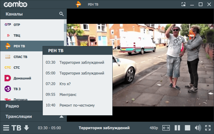Viewport: 214px width, 134px height.
Task: Select the ОТР channel
Action: 32,25
